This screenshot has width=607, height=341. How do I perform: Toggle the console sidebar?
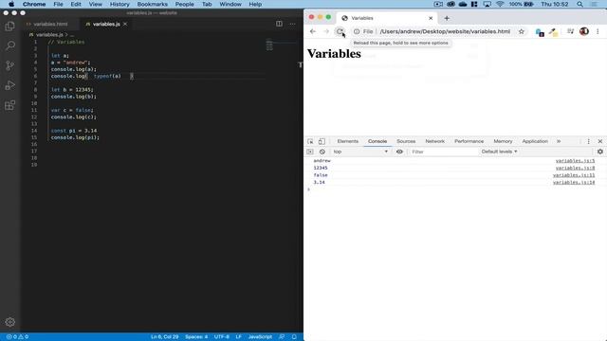click(x=310, y=152)
